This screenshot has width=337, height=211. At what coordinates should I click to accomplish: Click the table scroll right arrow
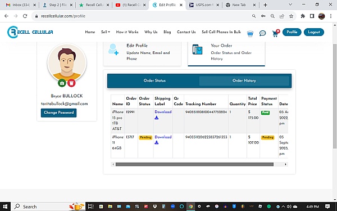pos(285,164)
